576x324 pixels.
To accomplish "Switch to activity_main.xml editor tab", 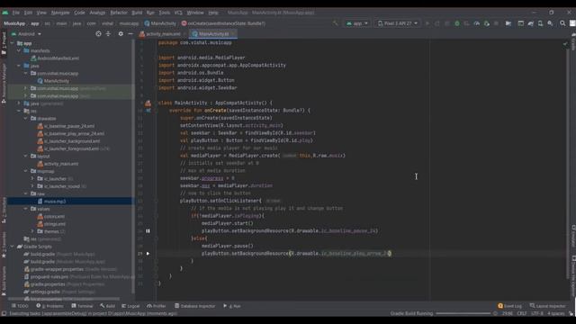I will 163,34.
